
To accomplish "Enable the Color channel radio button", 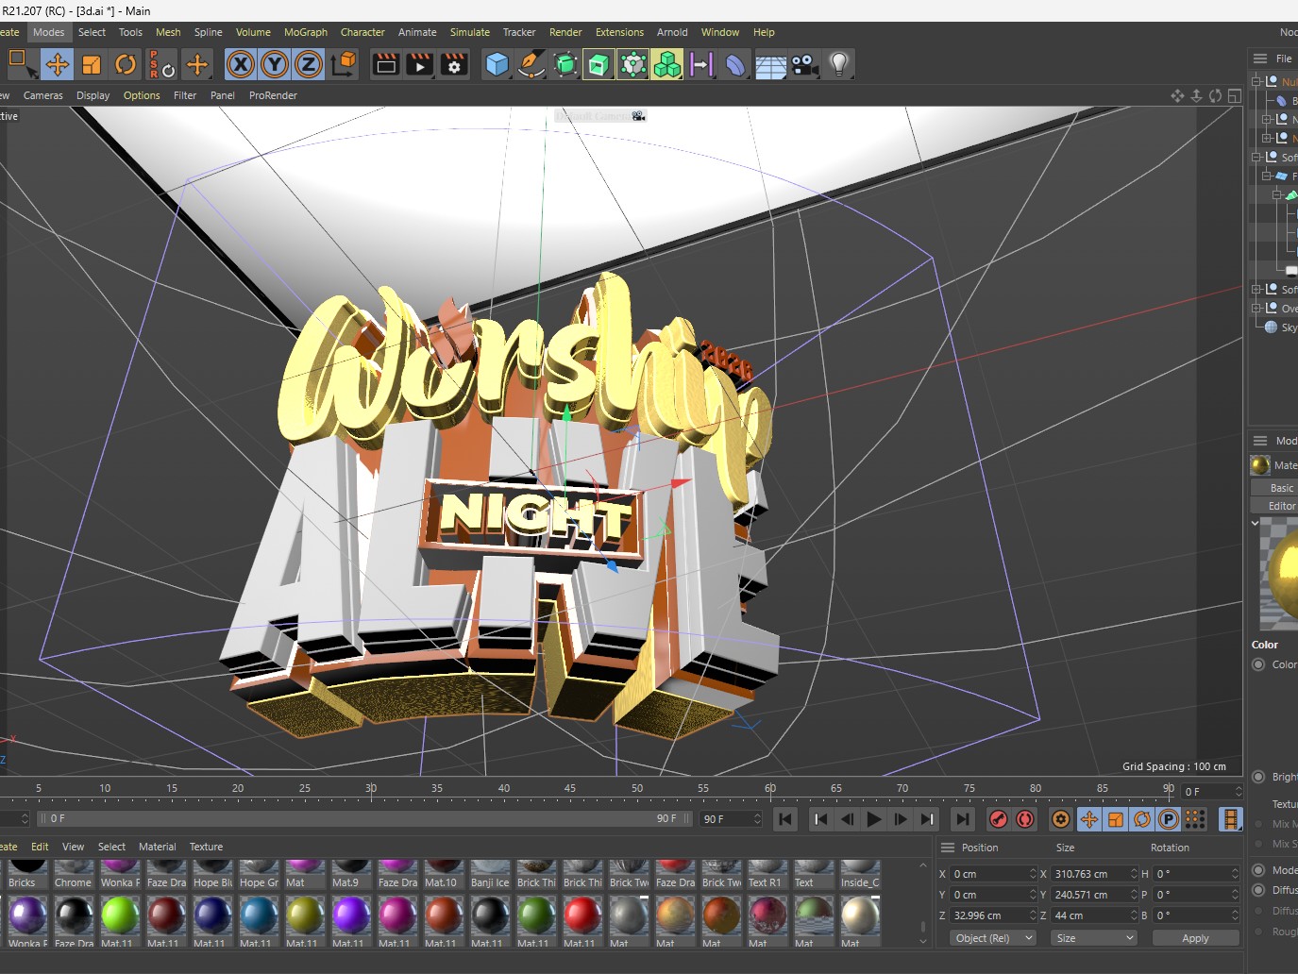I will point(1258,664).
